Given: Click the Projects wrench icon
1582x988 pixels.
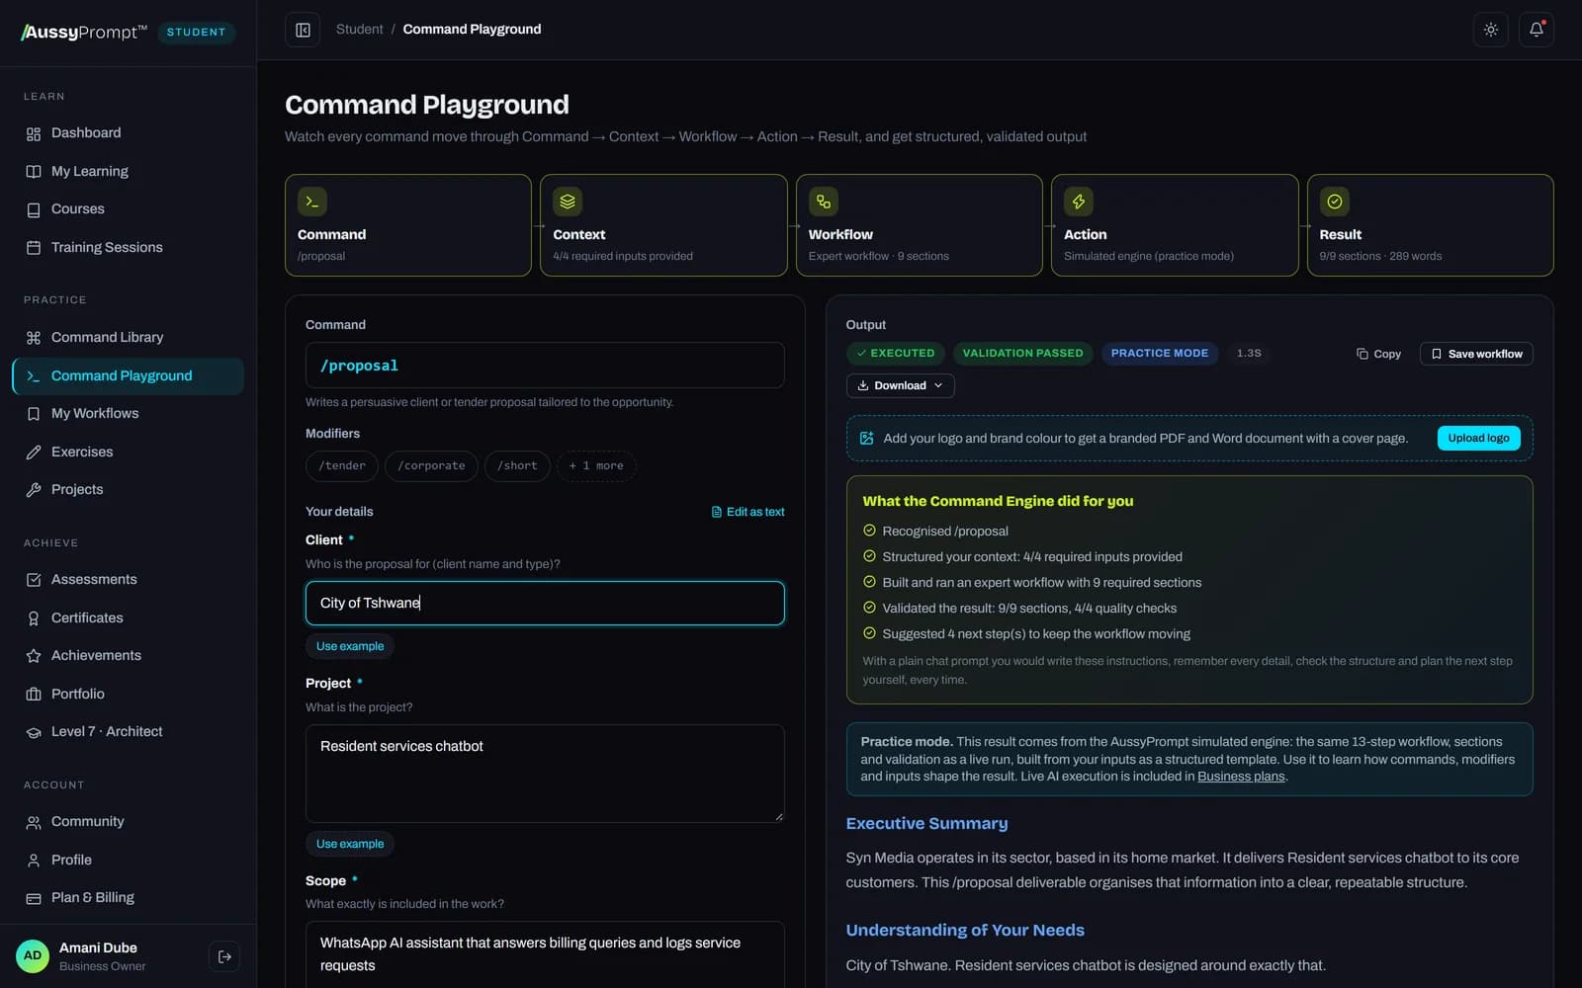Looking at the screenshot, I should [34, 490].
